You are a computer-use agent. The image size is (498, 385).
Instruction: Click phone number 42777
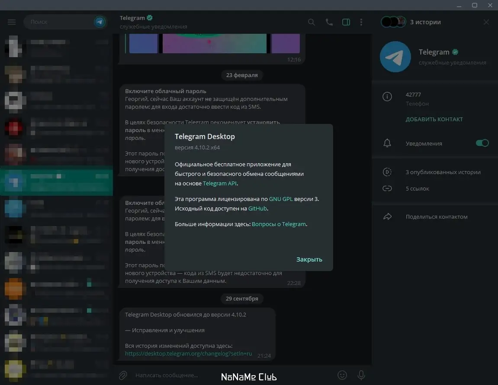[413, 95]
